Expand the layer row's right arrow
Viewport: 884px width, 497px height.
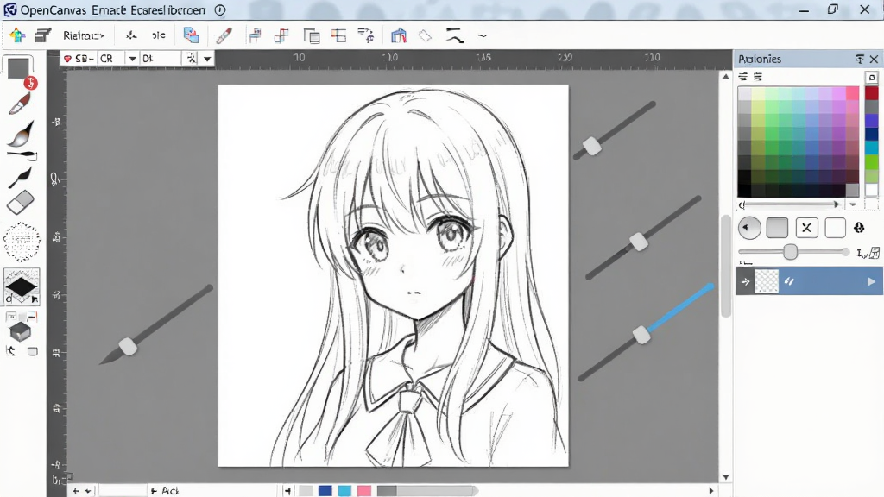[x=871, y=281]
